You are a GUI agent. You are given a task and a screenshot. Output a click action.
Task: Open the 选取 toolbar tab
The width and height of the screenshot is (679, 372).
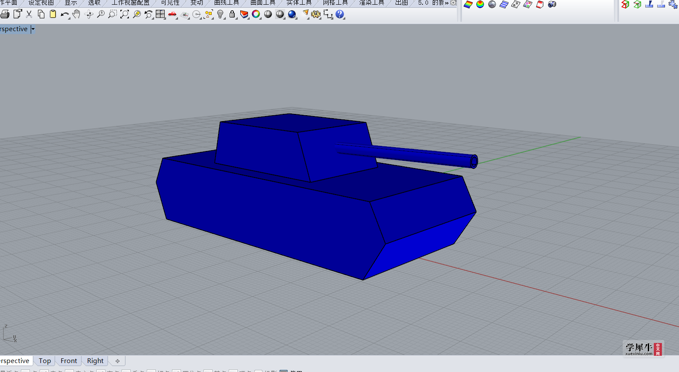94,3
